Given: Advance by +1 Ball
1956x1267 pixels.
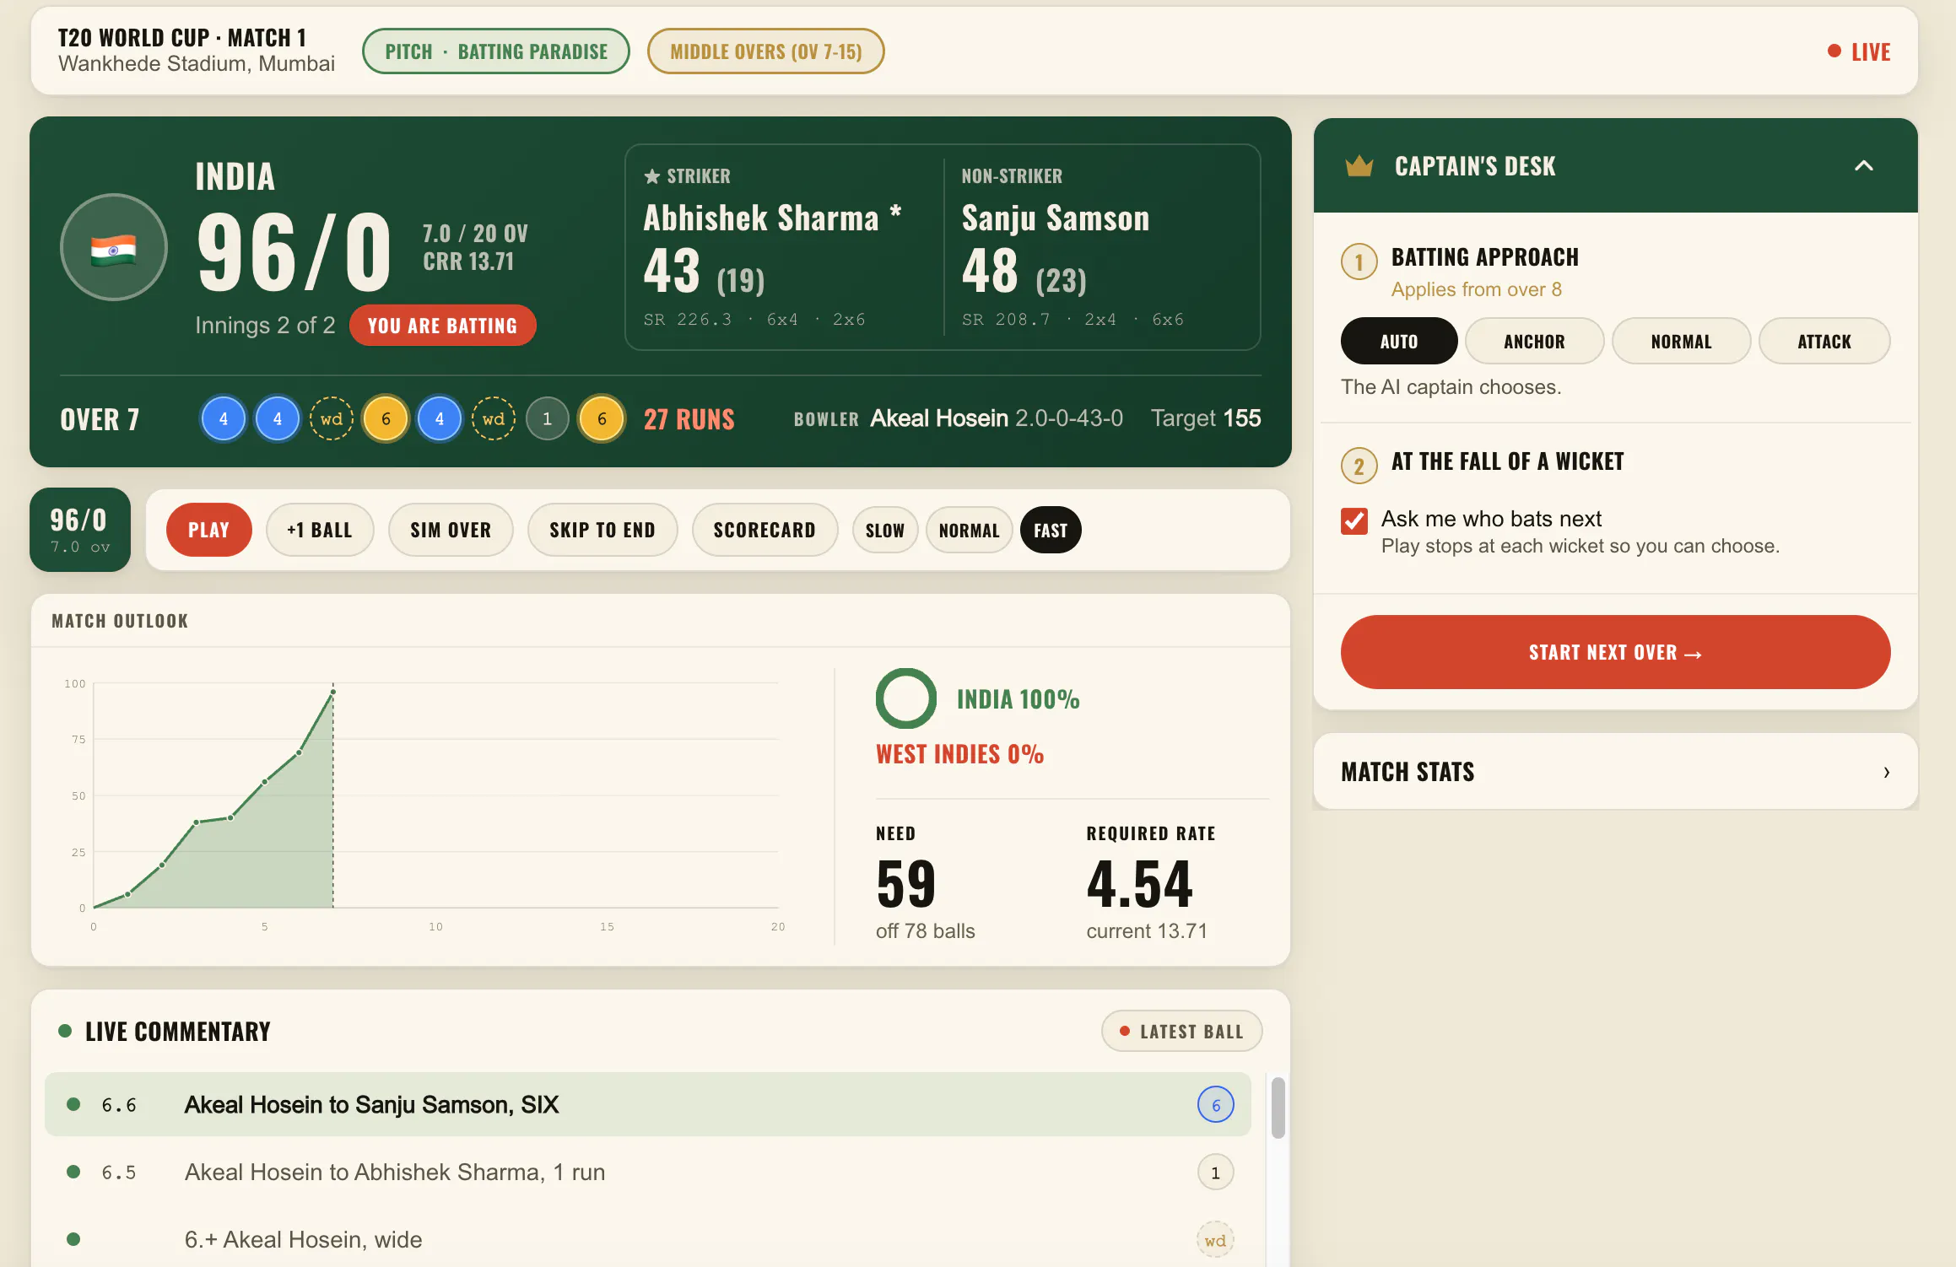Looking at the screenshot, I should [320, 530].
